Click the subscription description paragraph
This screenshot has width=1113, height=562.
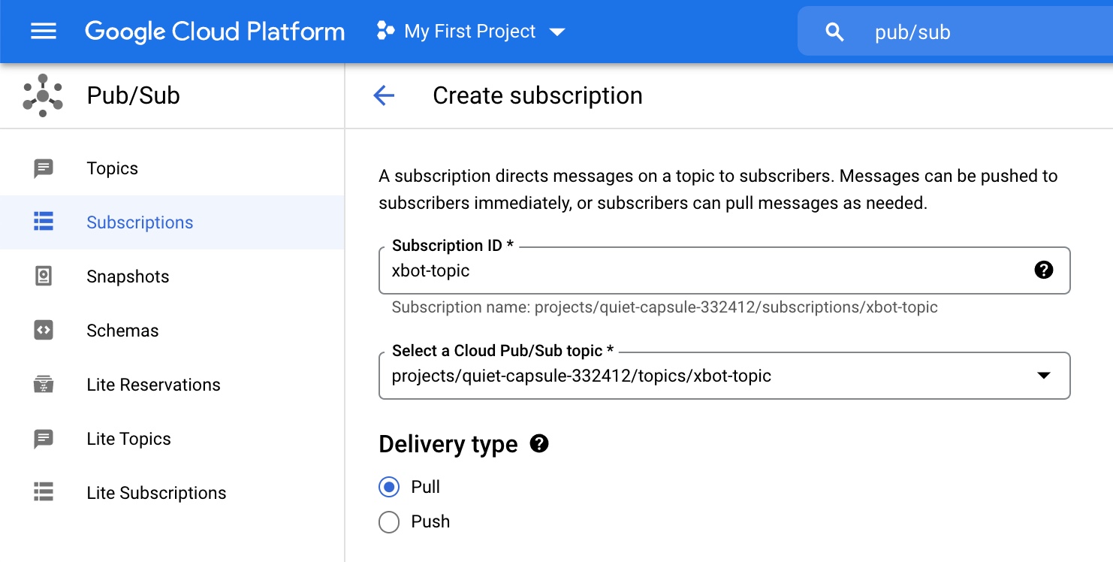pyautogui.click(x=718, y=189)
